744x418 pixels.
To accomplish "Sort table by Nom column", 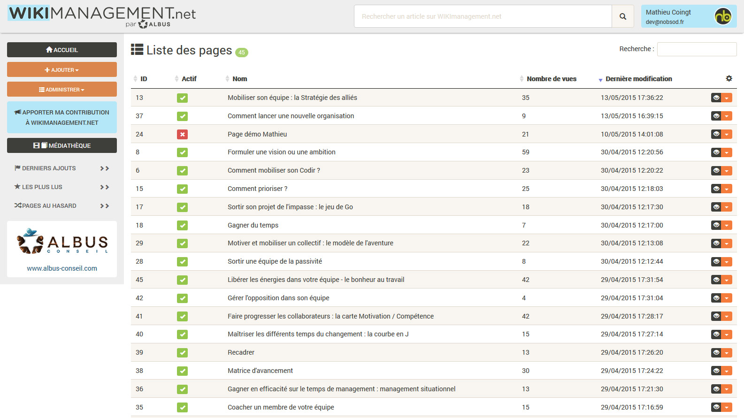I will 240,79.
